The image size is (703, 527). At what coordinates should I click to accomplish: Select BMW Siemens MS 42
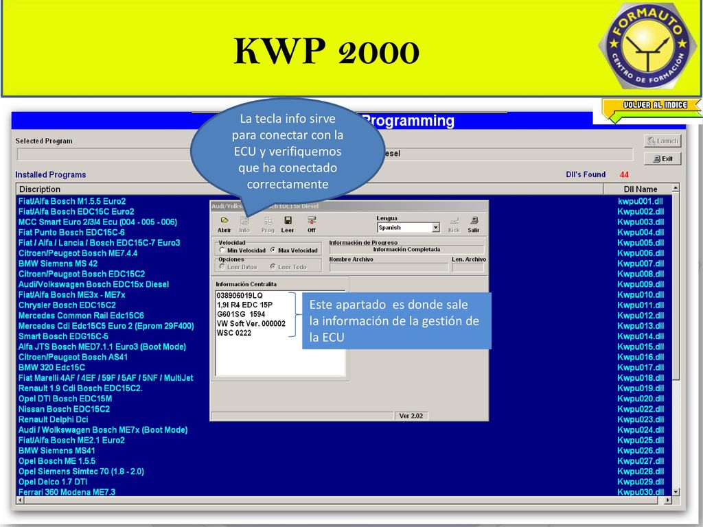pos(58,263)
